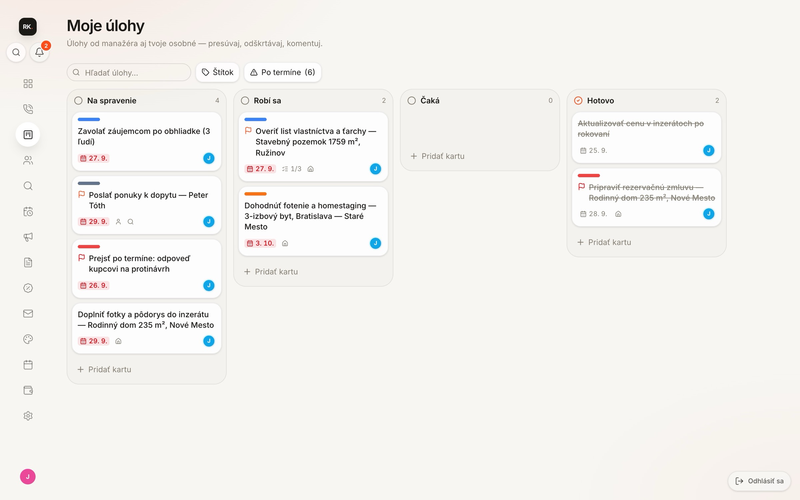This screenshot has width=800, height=500.
Task: Open the notifications bell icon
Action: click(x=39, y=52)
